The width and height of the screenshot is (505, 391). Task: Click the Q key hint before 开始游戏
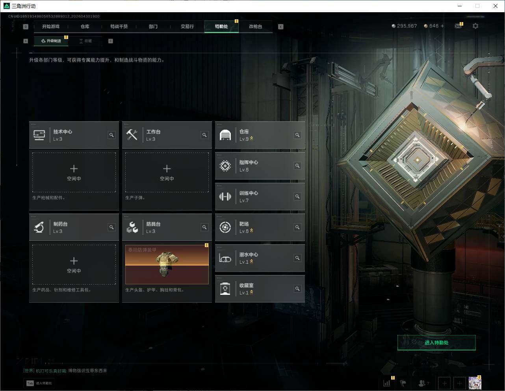click(x=26, y=27)
